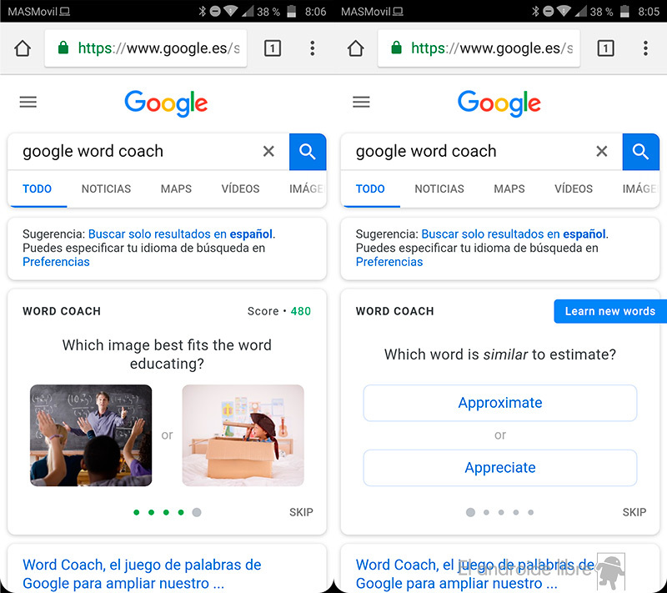Open the three-dot browser menu on right screen
667x593 pixels.
coord(645,48)
